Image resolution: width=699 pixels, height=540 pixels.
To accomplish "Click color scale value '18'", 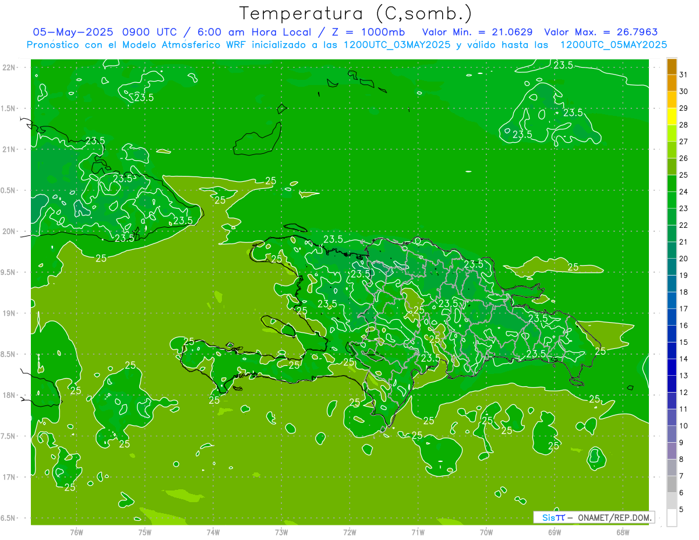I will [x=684, y=292].
